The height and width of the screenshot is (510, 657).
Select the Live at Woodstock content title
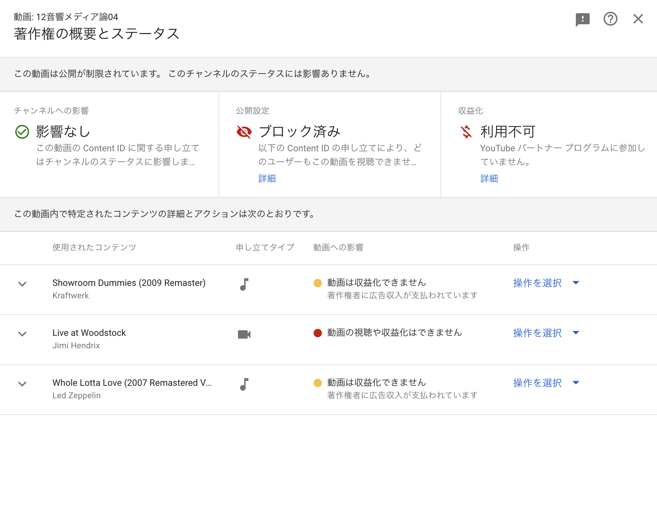click(x=89, y=333)
